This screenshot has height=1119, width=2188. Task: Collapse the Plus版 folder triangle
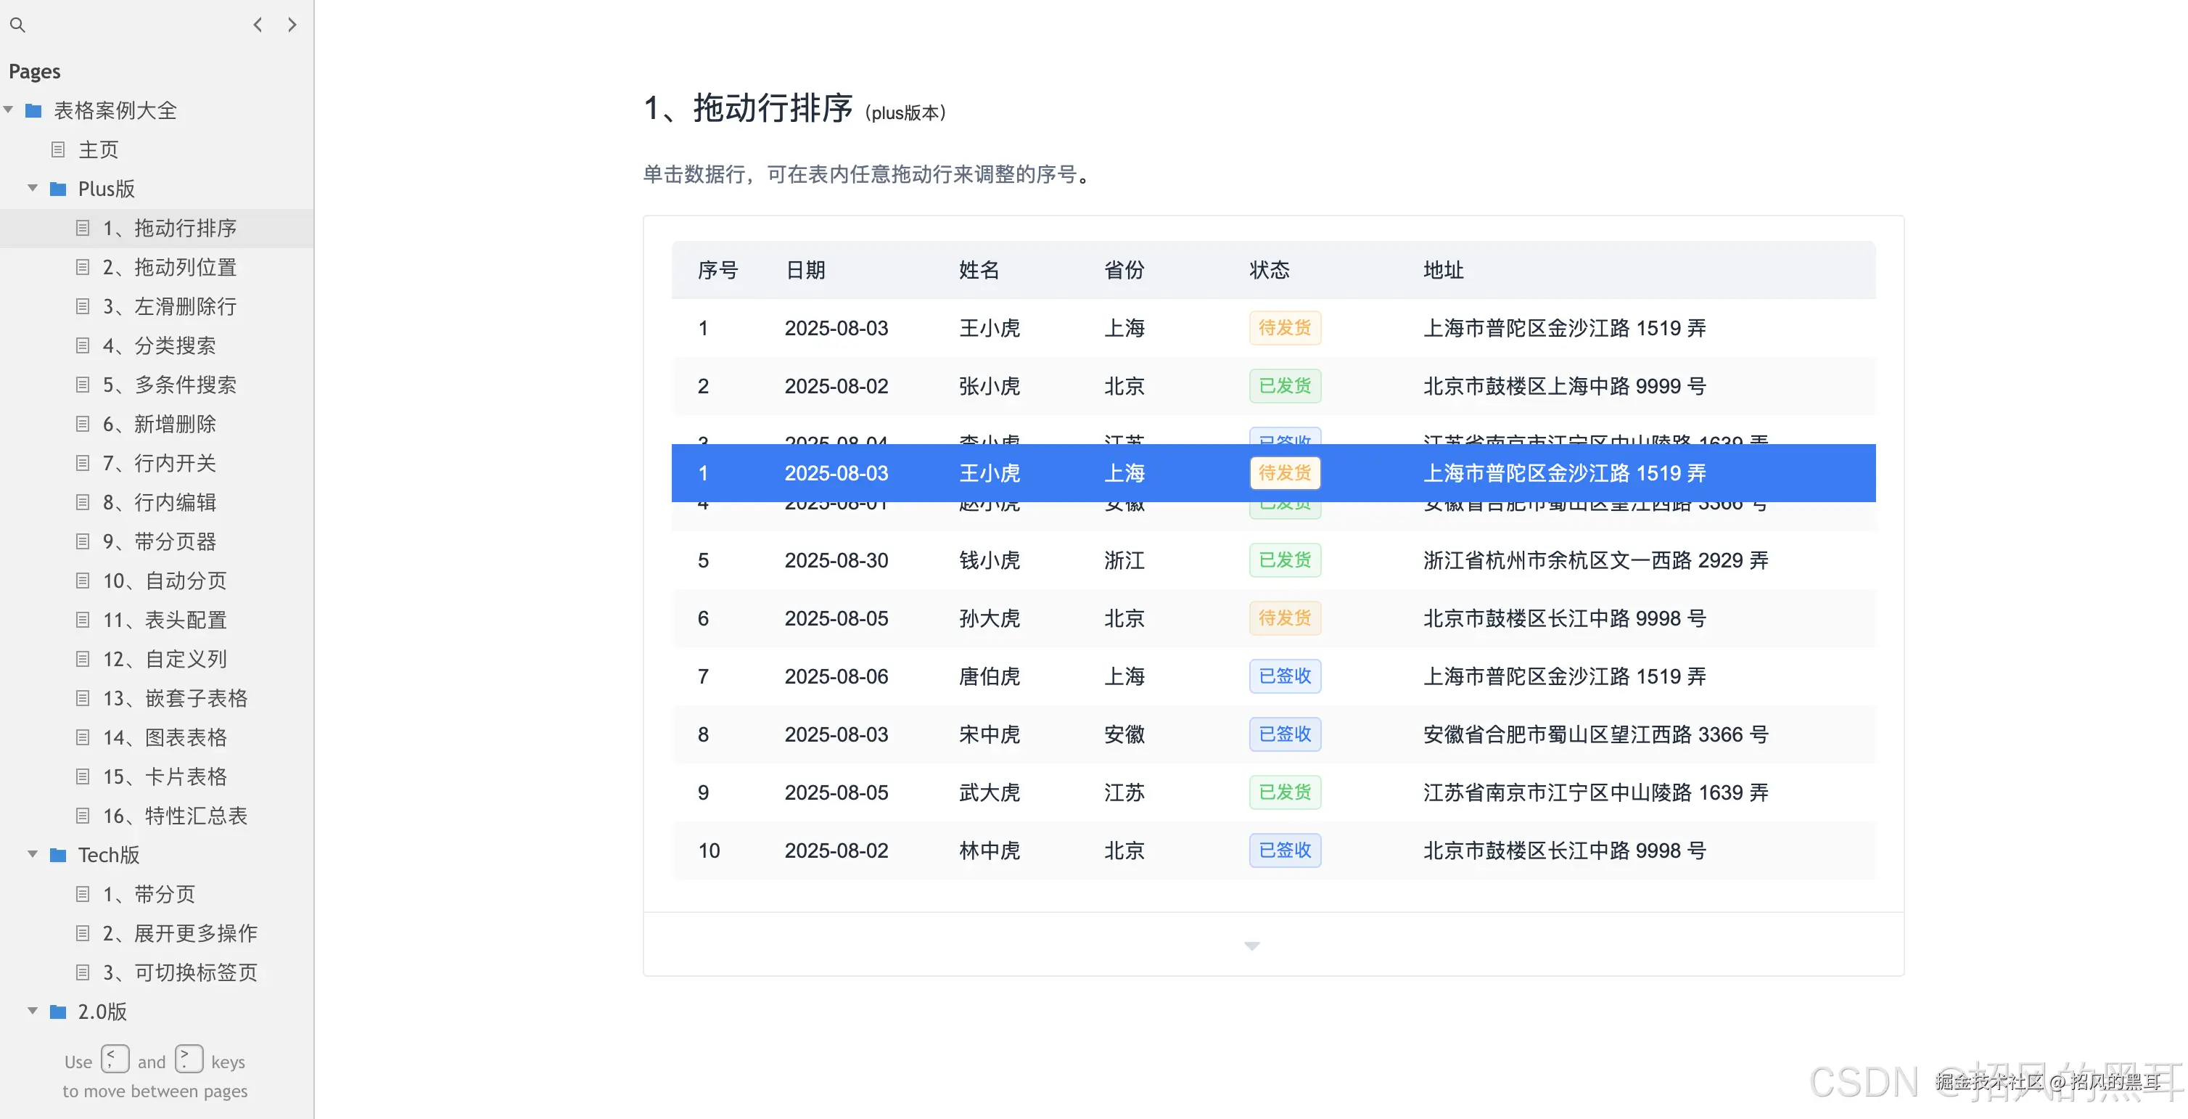pos(32,188)
